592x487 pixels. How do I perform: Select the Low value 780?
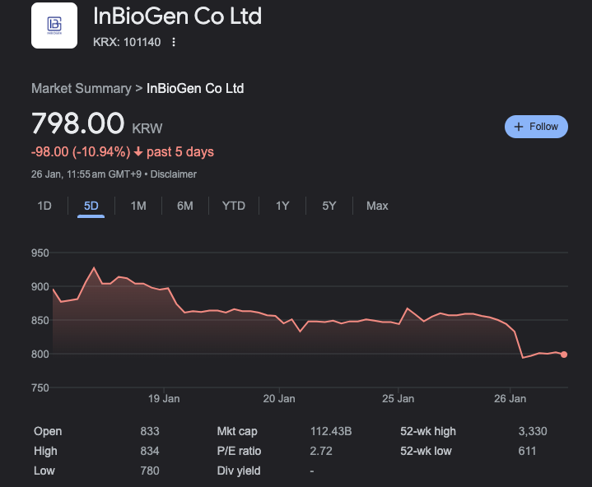[150, 471]
